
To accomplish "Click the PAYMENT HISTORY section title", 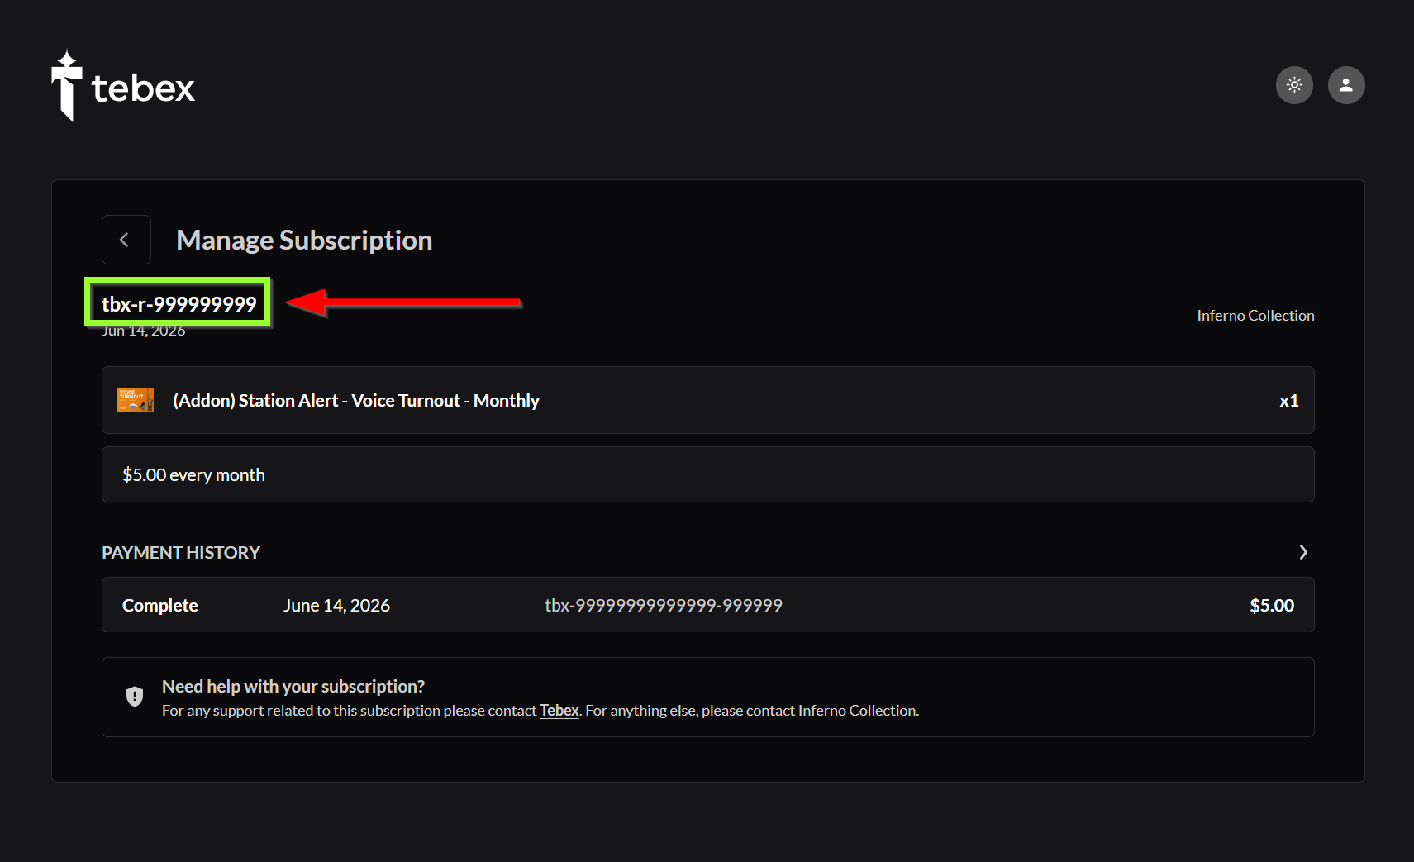I will click(x=181, y=552).
